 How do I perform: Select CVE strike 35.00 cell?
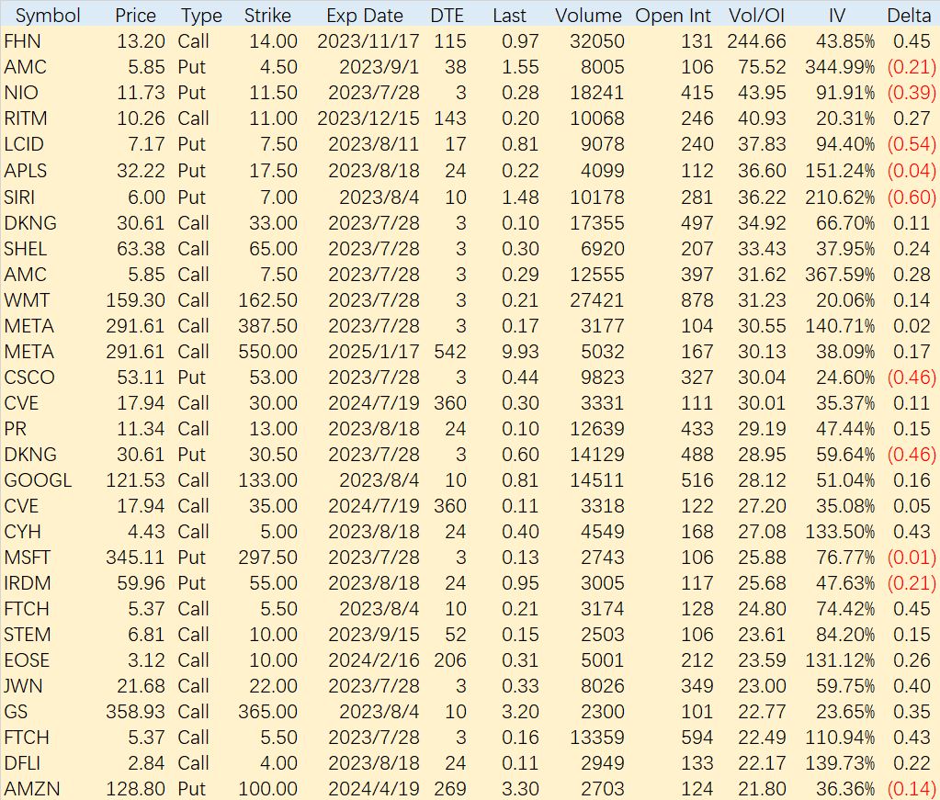[274, 506]
